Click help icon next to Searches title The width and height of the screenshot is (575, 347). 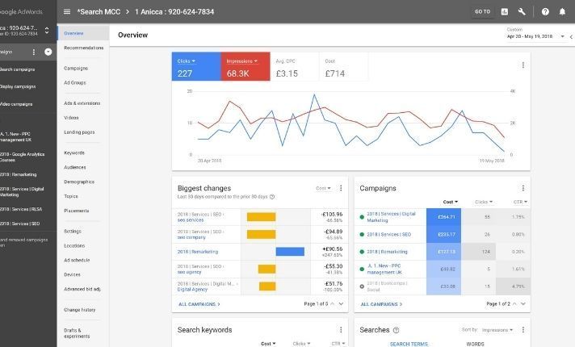click(x=396, y=330)
